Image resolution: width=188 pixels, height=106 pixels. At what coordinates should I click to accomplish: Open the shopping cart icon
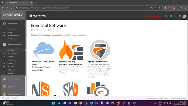tap(180, 16)
